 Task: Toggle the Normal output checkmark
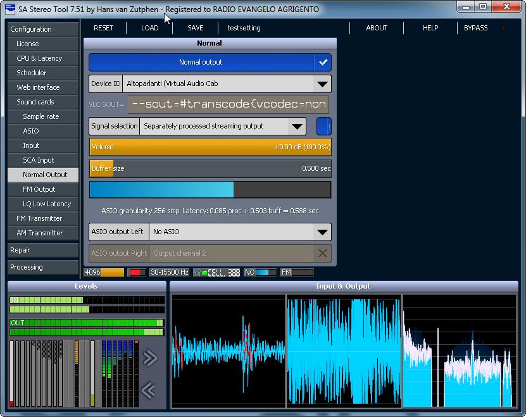323,63
